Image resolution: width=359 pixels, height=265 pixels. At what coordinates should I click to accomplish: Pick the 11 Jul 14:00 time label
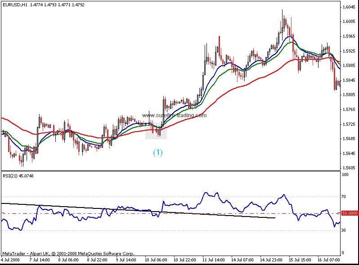click(x=214, y=260)
